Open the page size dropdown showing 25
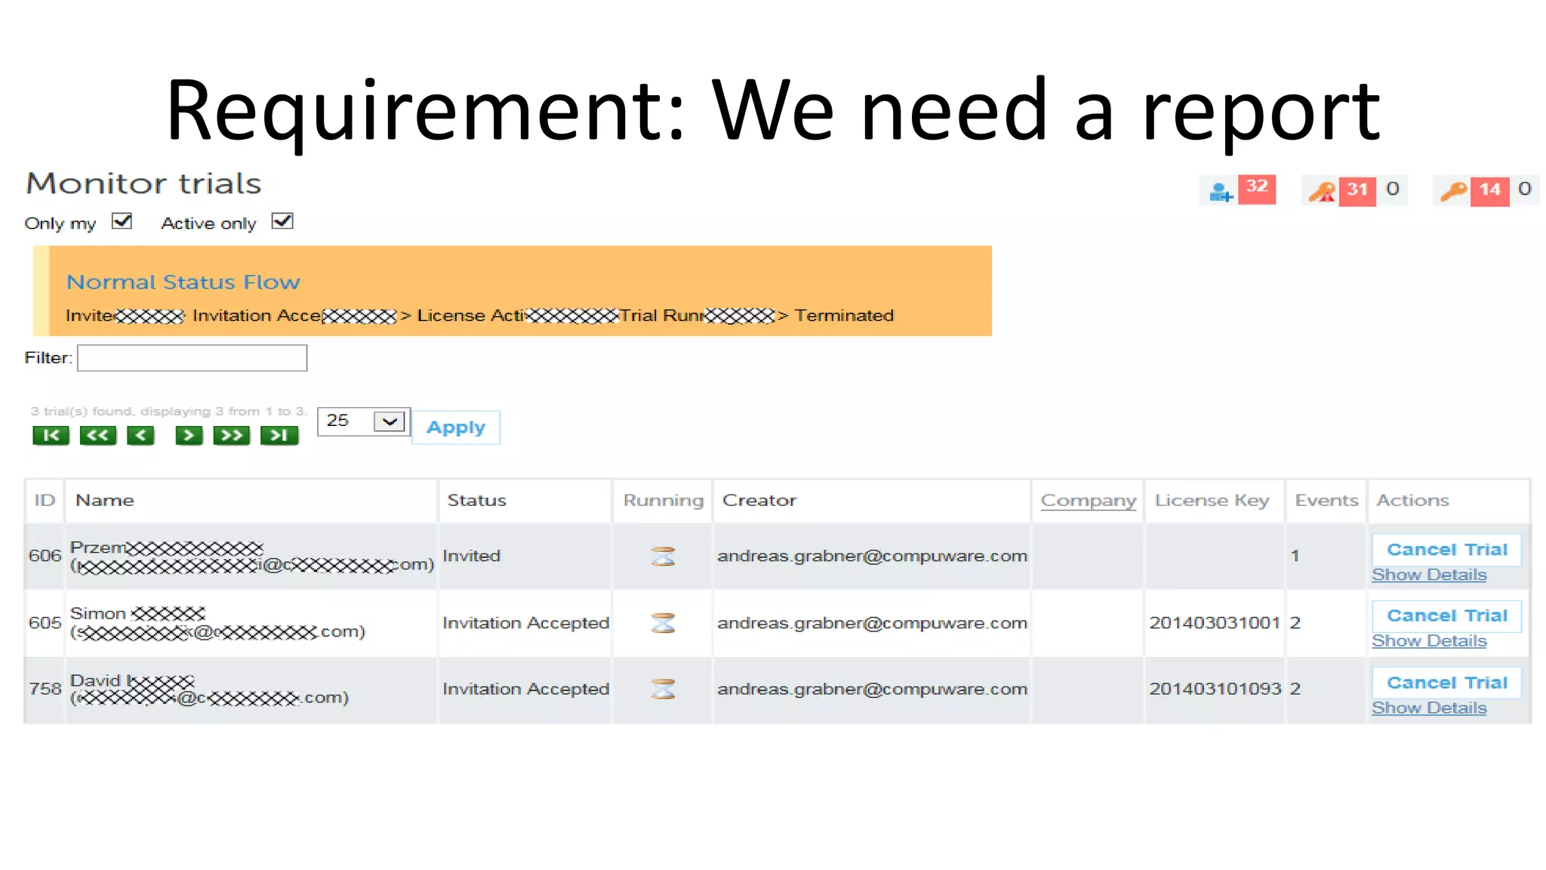Image resolution: width=1546 pixels, height=870 pixels. (x=364, y=421)
